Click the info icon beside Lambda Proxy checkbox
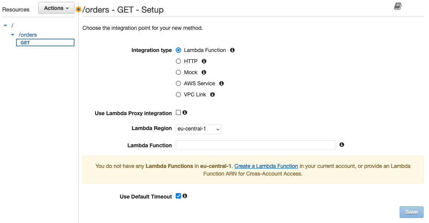 point(186,112)
